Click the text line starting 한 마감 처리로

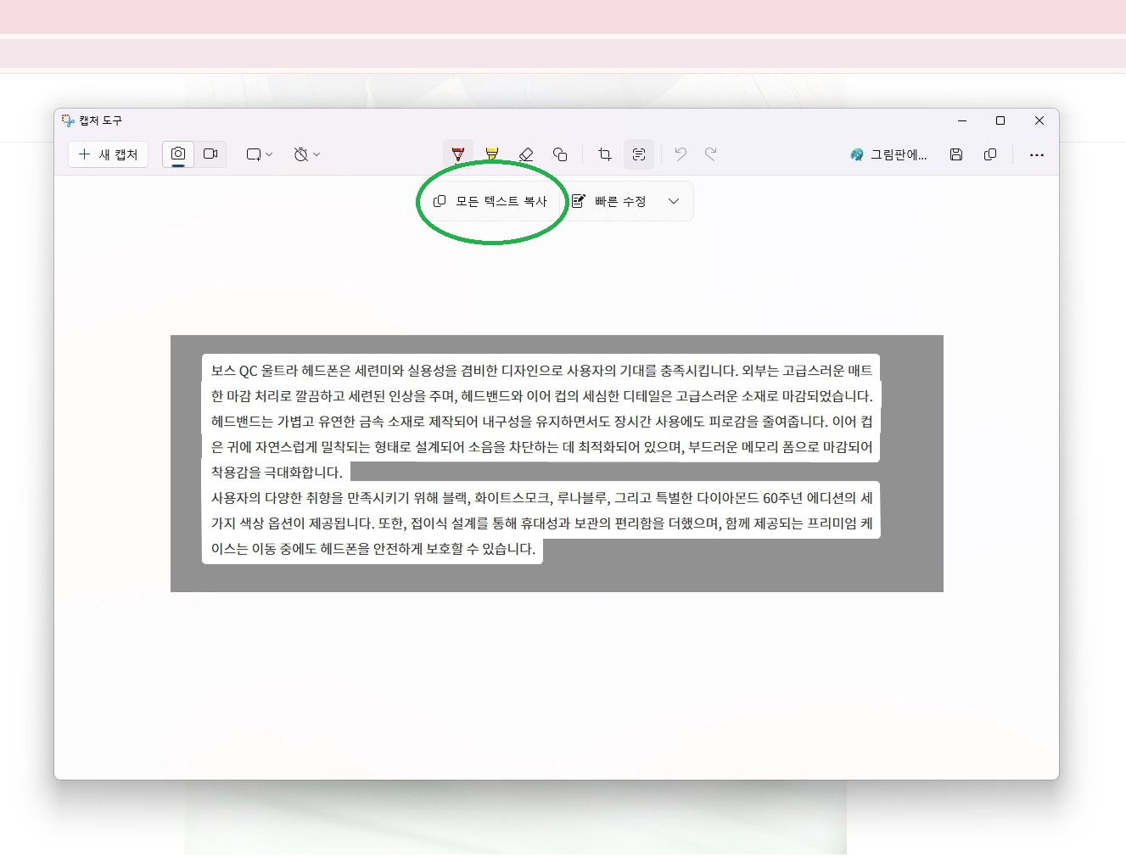click(x=541, y=396)
